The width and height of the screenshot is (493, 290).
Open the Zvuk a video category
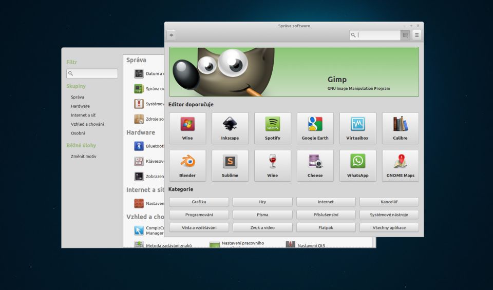(x=262, y=227)
